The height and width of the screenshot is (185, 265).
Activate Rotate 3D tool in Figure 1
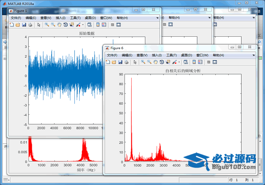65,25
